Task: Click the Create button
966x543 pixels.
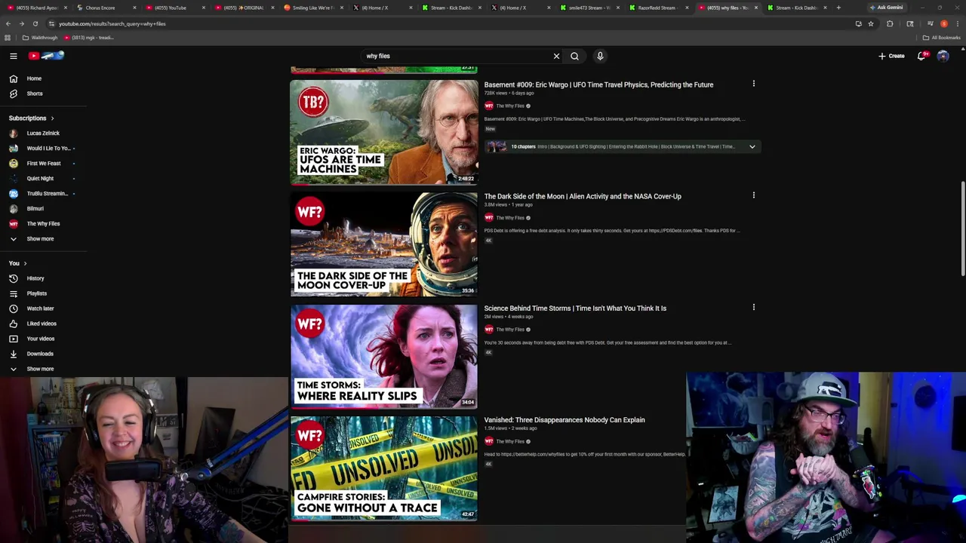Action: (891, 56)
